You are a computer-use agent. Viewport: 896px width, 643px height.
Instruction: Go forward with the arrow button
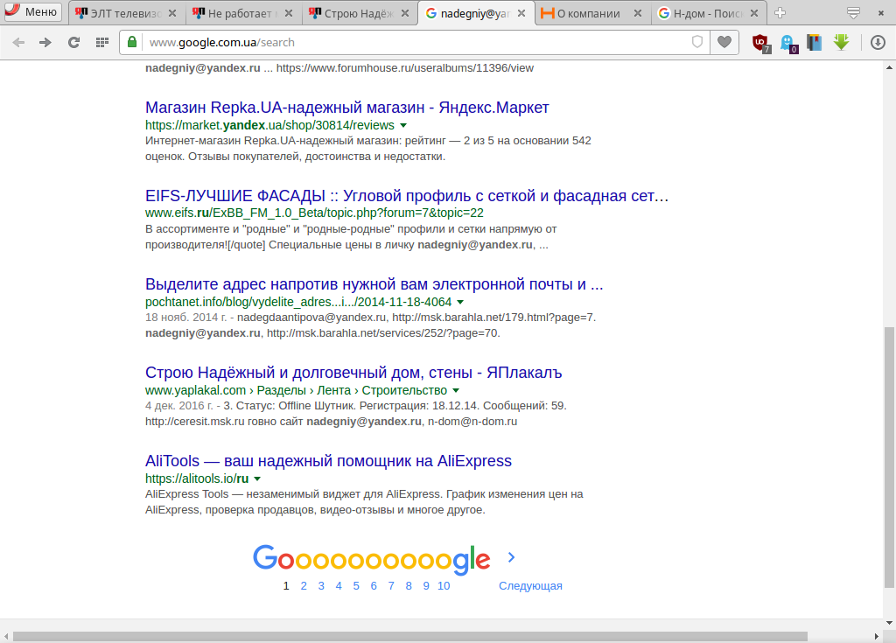point(45,42)
